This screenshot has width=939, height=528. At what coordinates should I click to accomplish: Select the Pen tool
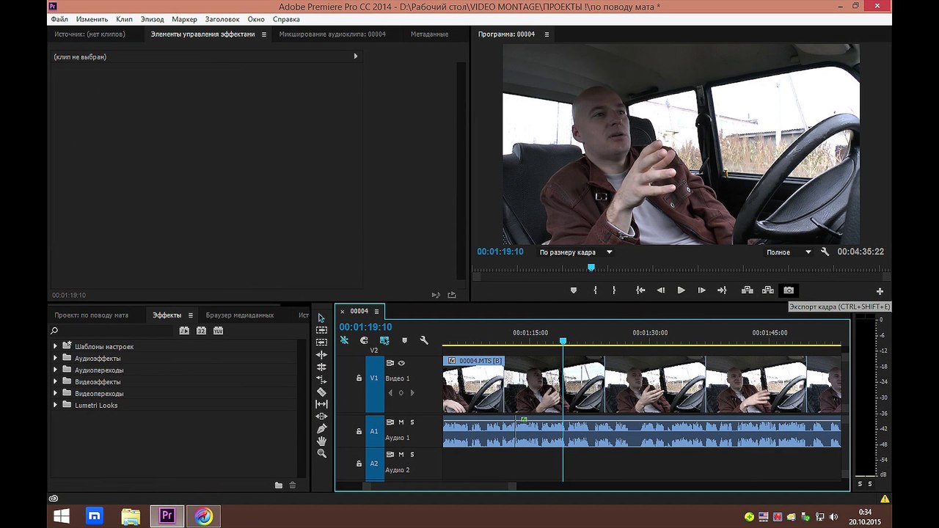[x=321, y=429]
